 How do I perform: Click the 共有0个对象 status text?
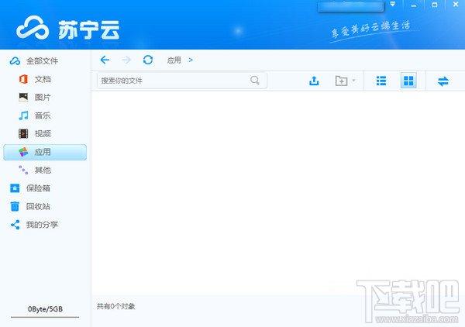115,306
